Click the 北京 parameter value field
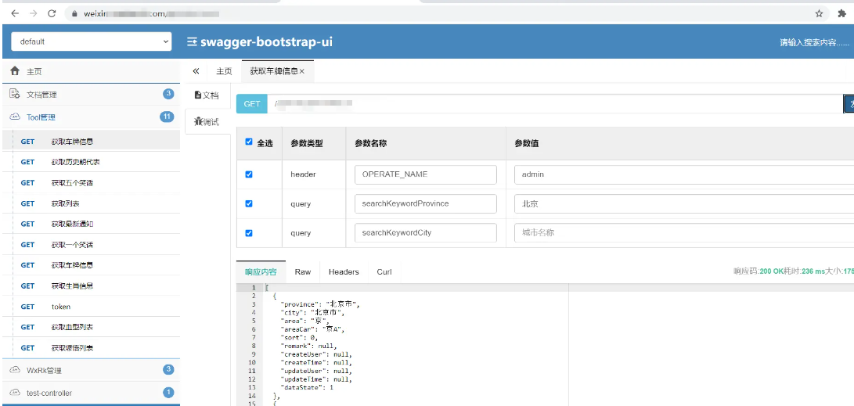The image size is (854, 406). [684, 203]
